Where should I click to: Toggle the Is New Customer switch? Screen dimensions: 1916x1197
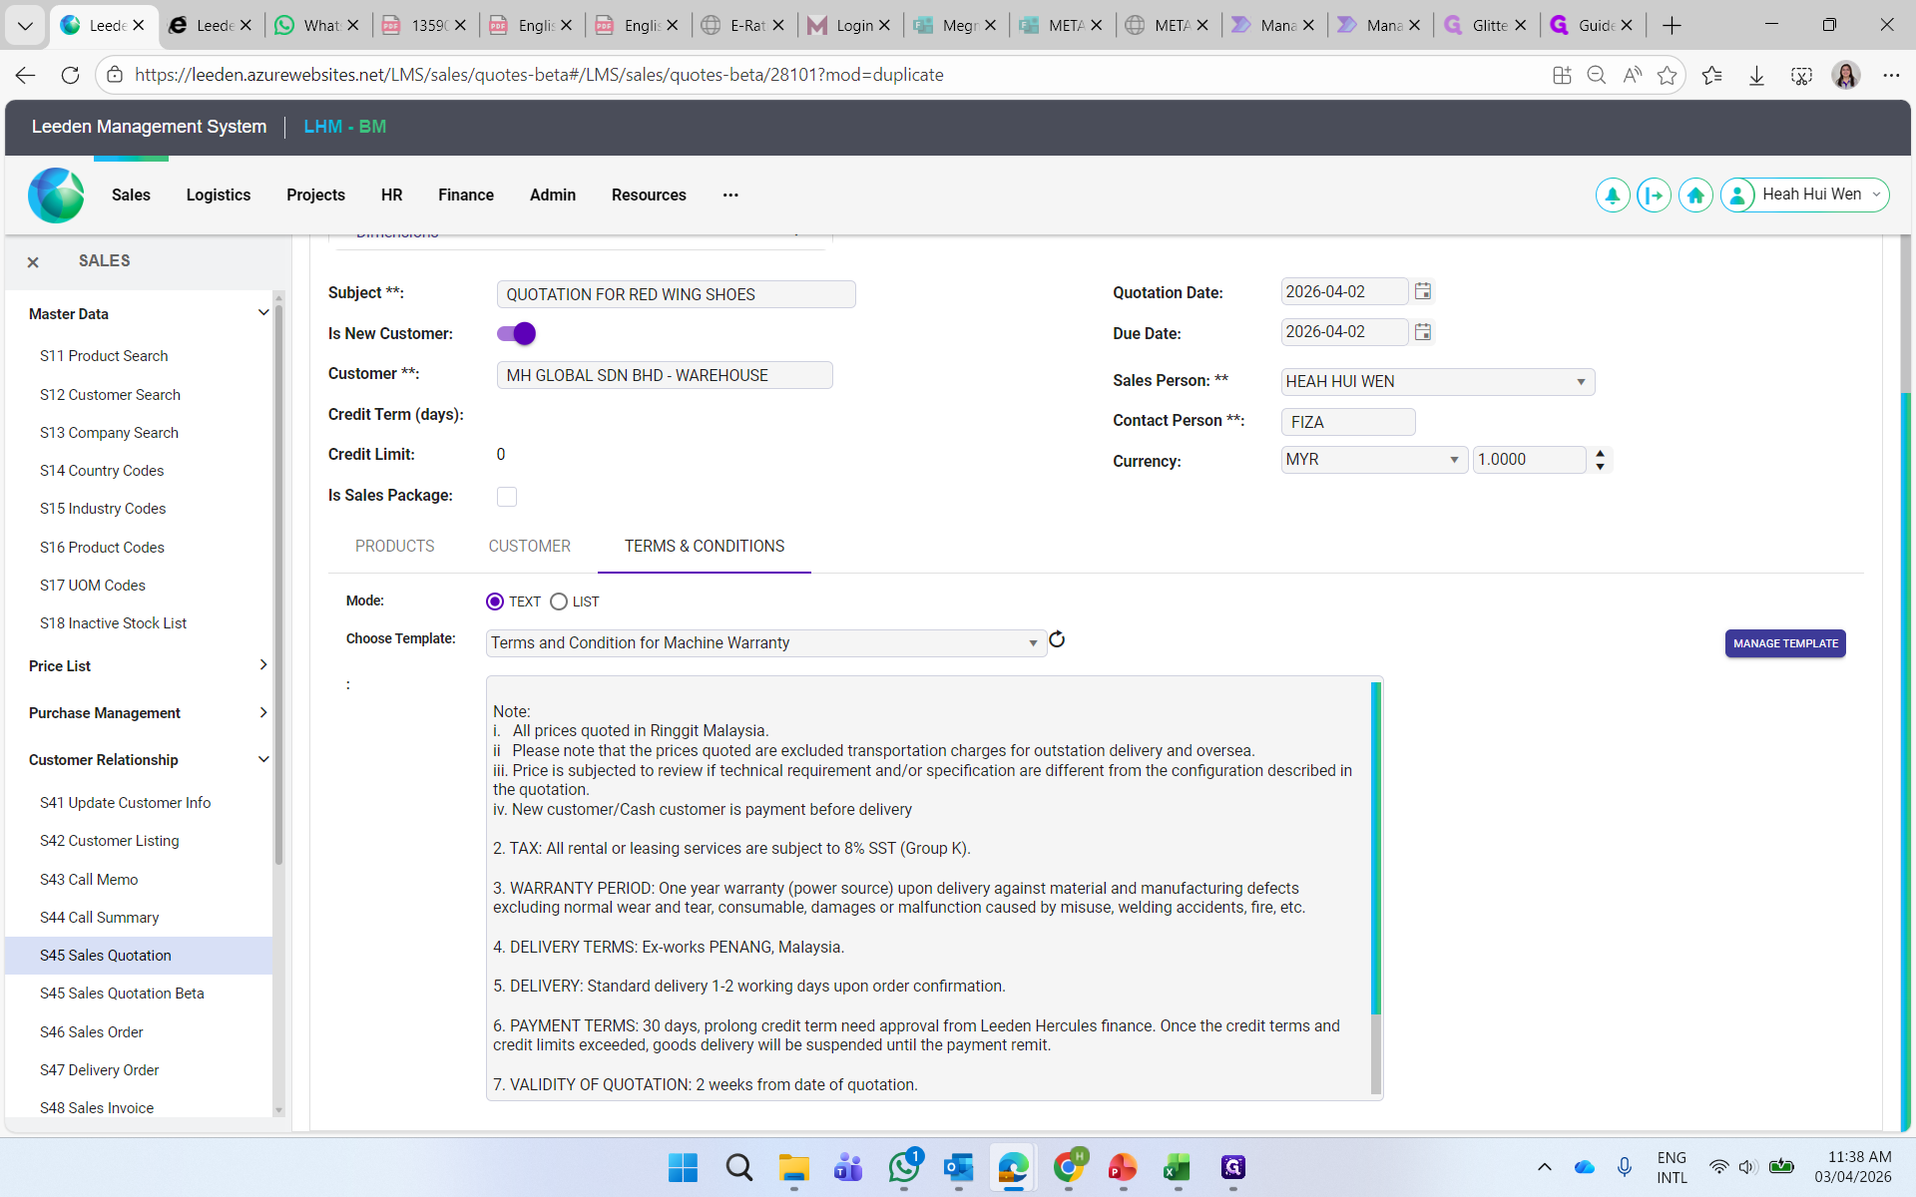(x=516, y=334)
